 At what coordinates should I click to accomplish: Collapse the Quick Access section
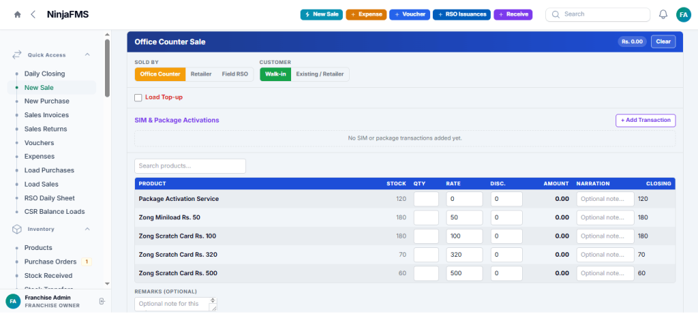[87, 54]
